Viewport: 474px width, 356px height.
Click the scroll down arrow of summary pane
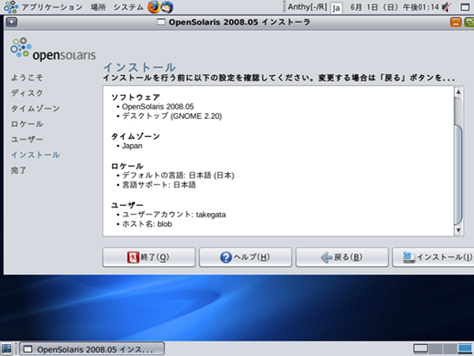point(458,230)
